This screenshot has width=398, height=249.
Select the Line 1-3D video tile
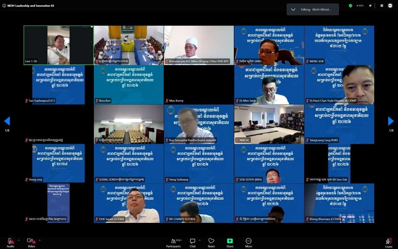coord(58,45)
